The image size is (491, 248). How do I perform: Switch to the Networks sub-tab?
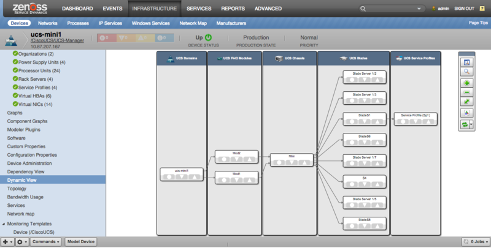click(x=48, y=23)
